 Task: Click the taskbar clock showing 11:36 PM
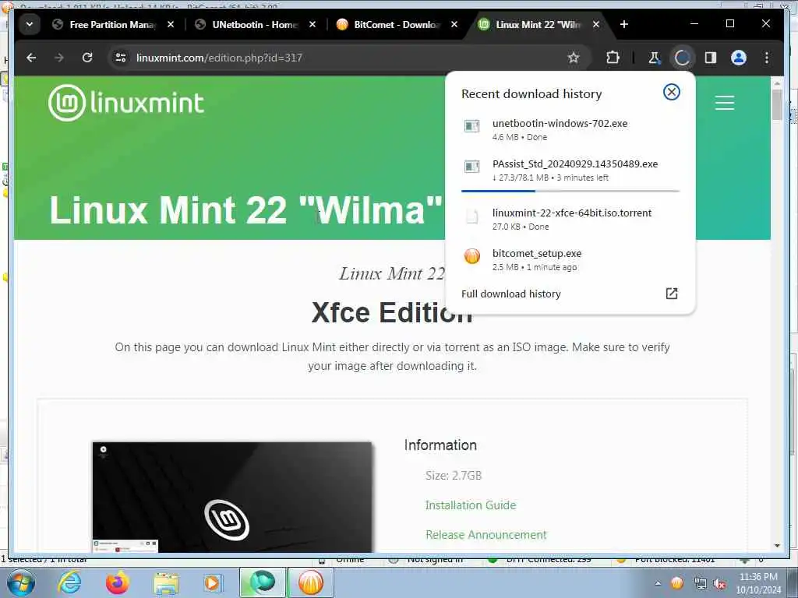click(x=758, y=583)
